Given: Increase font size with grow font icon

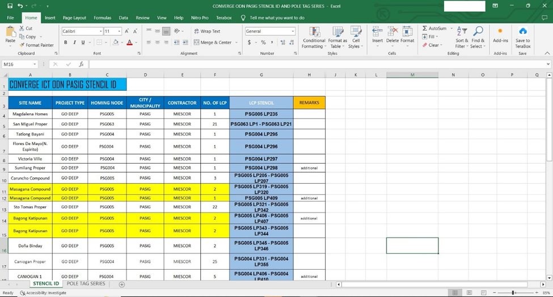Looking at the screenshot, I should 126,31.
